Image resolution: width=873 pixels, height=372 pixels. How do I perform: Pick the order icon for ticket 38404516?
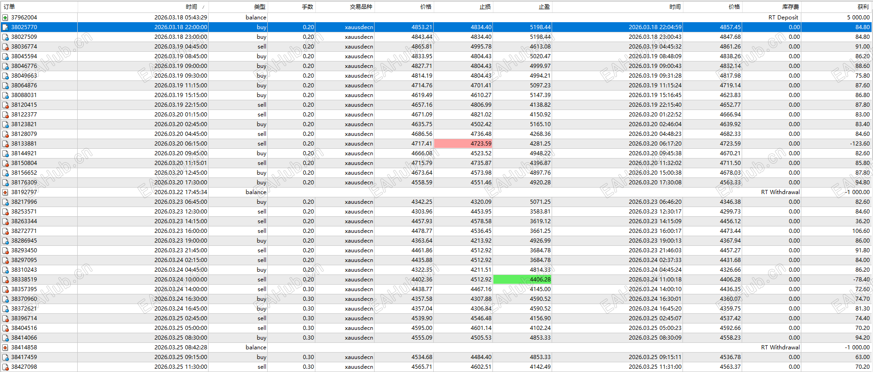(x=5, y=328)
